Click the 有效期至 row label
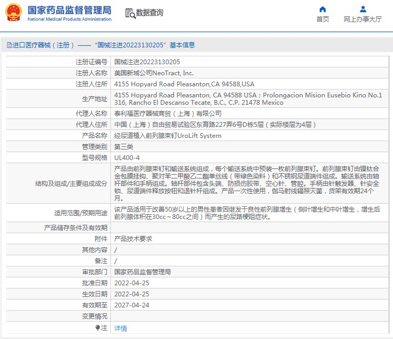 [x=95, y=305]
